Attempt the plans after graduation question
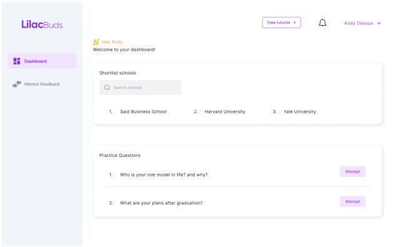393x247 pixels. pyautogui.click(x=352, y=201)
